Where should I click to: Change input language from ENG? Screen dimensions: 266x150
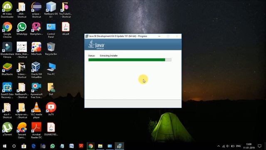point(238,146)
